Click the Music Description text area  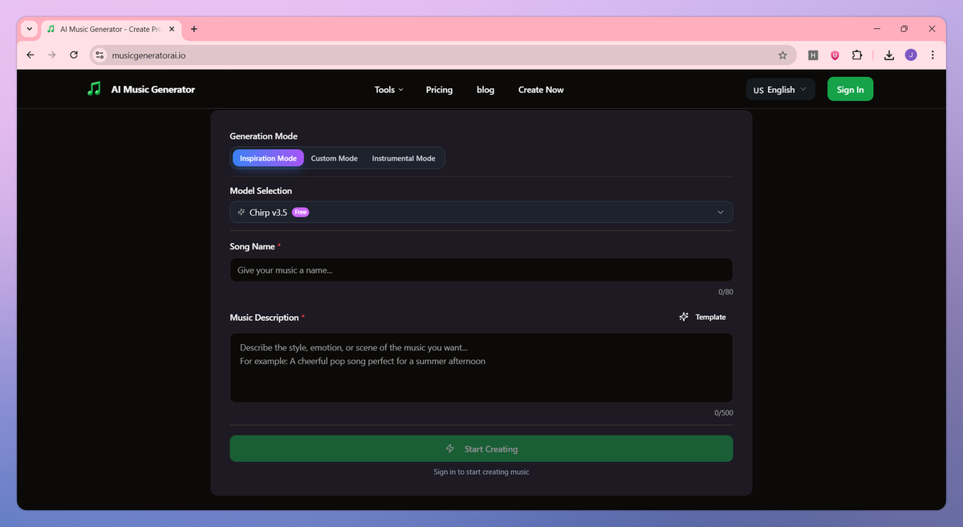coord(481,367)
